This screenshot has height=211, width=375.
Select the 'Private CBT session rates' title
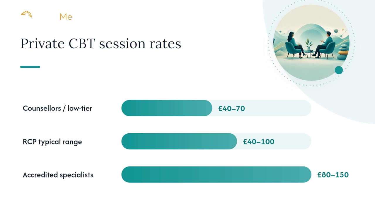[101, 44]
